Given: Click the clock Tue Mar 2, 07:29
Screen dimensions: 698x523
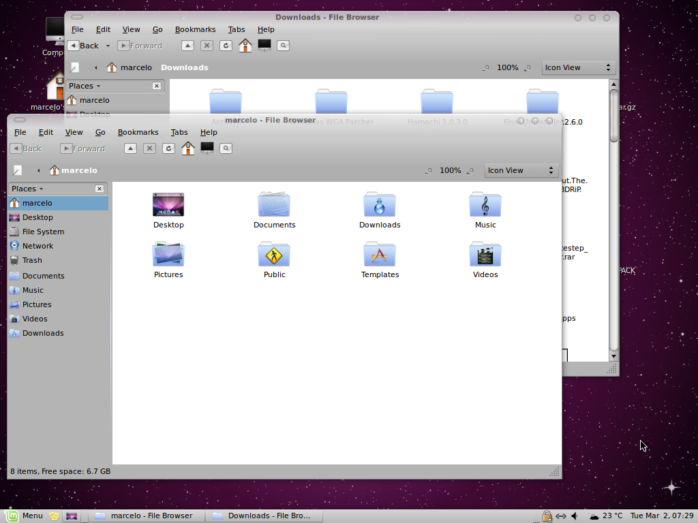Looking at the screenshot, I should [x=662, y=516].
